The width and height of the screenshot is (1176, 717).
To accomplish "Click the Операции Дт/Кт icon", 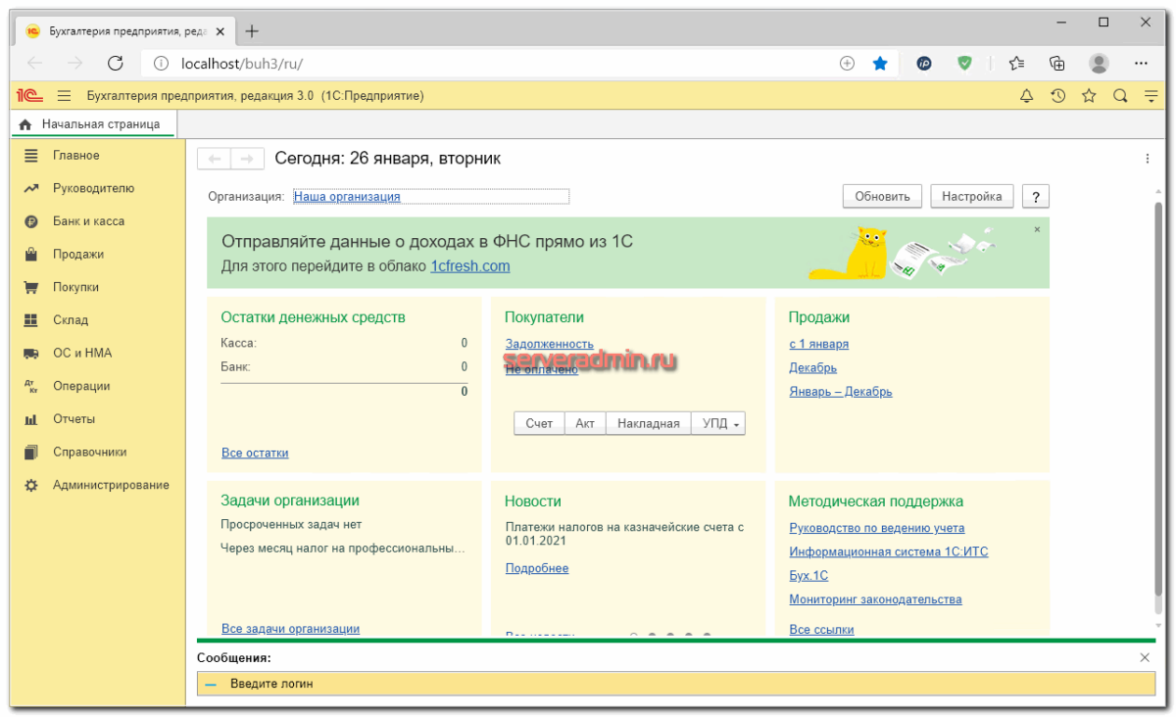I will click(x=29, y=386).
